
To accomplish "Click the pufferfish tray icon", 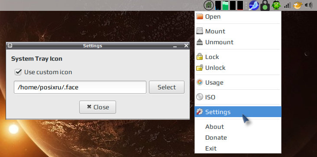I will tap(298, 6).
